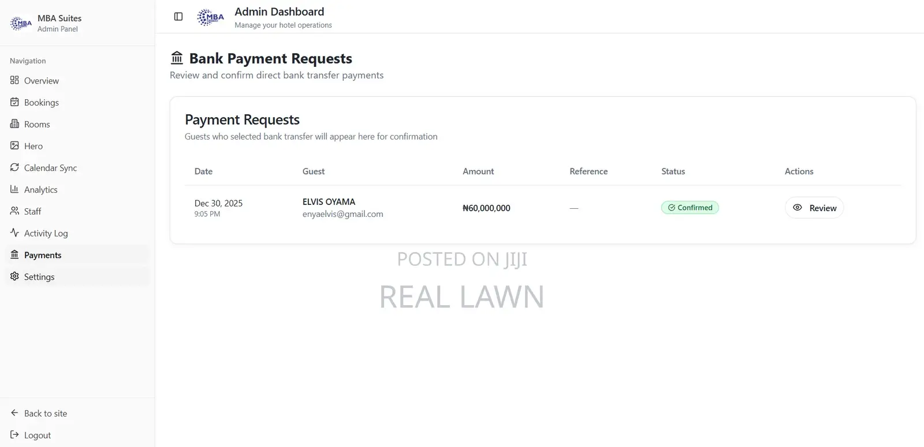Click the Overview grid icon

coord(14,80)
